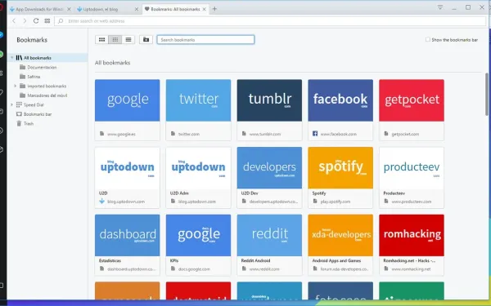Click the play.spotify.com link
Screen dimensions: 491x306
(335, 202)
